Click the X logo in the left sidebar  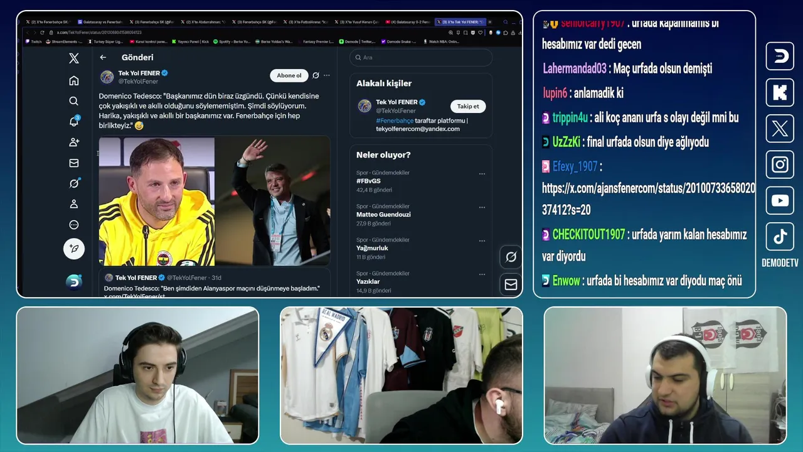[x=74, y=58]
